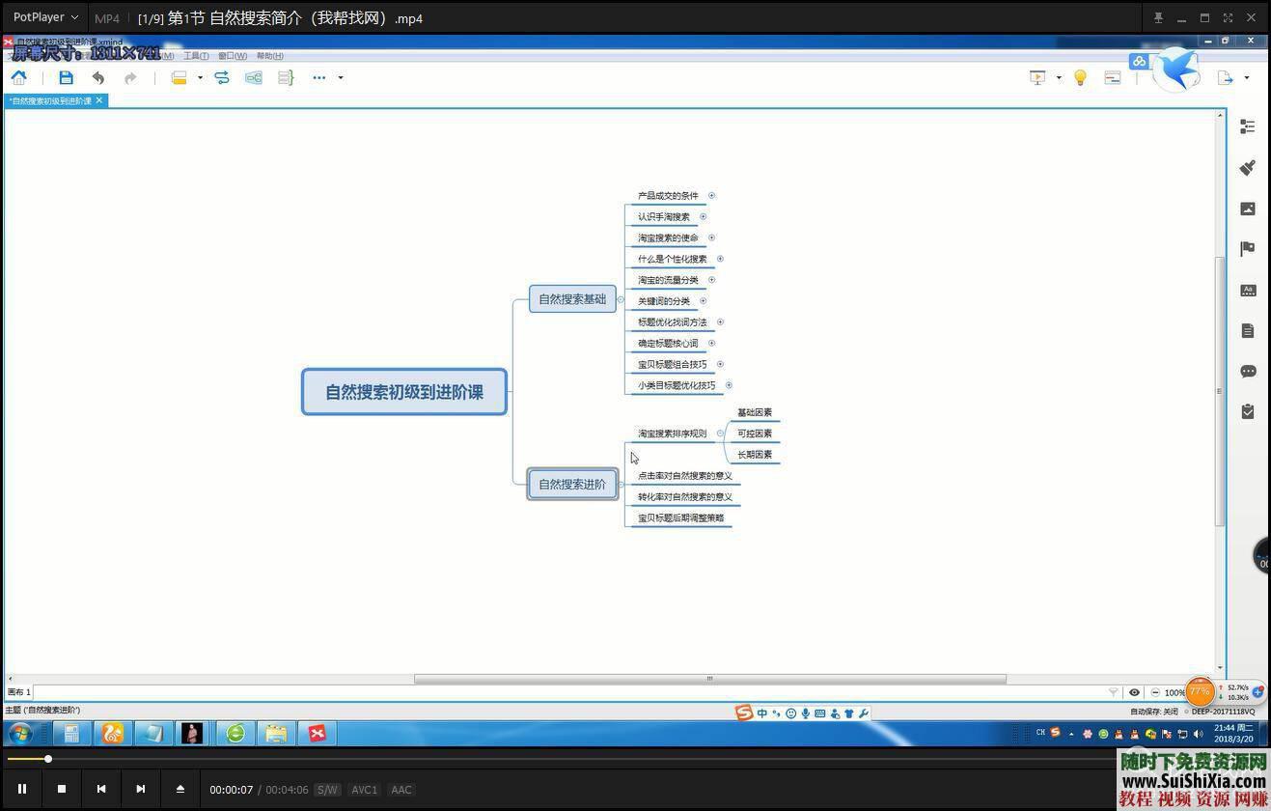This screenshot has width=1271, height=811.
Task: Select the 自然搜索初级到进阶课 document tab
Action: point(50,100)
